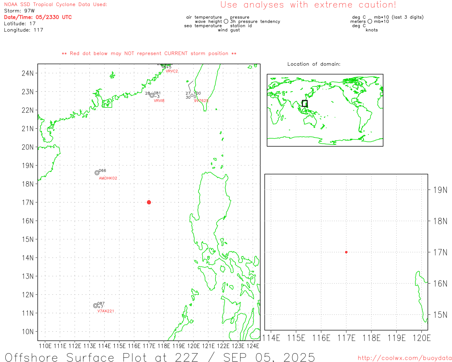Click the pressure value 087 at V7A4221

tap(101, 304)
